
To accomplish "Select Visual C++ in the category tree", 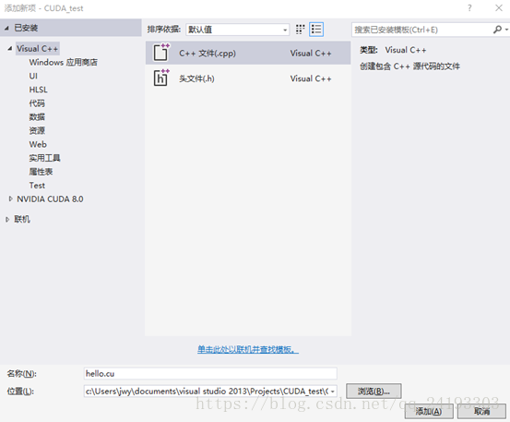I will click(38, 49).
